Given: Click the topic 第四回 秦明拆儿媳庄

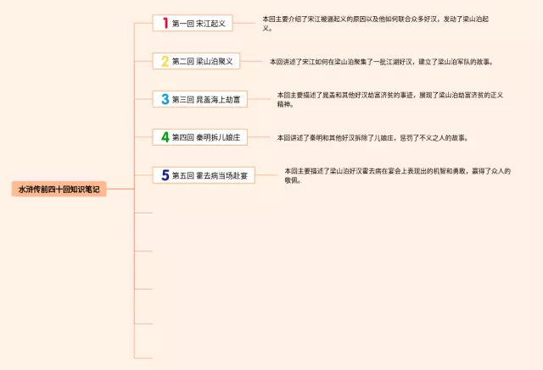Looking at the screenshot, I should pos(207,137).
